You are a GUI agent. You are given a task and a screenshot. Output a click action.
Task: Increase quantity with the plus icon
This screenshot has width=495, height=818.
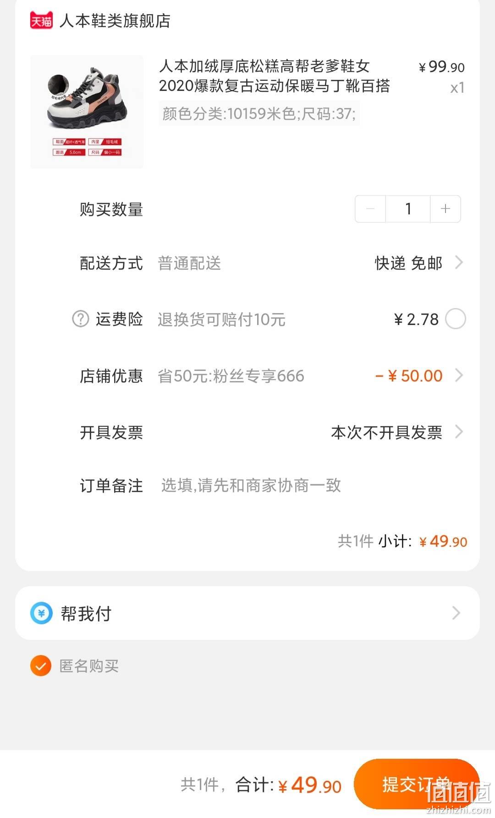(x=445, y=209)
